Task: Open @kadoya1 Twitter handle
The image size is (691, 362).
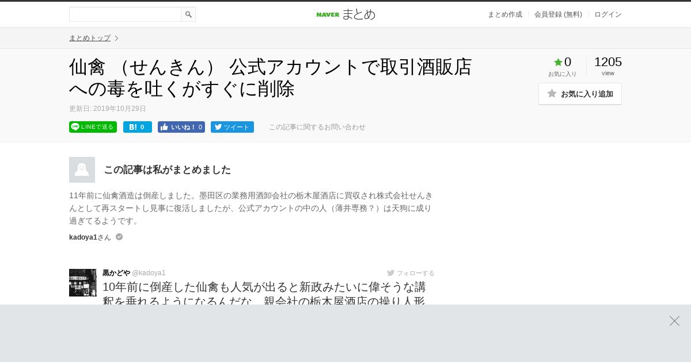Action: [149, 273]
